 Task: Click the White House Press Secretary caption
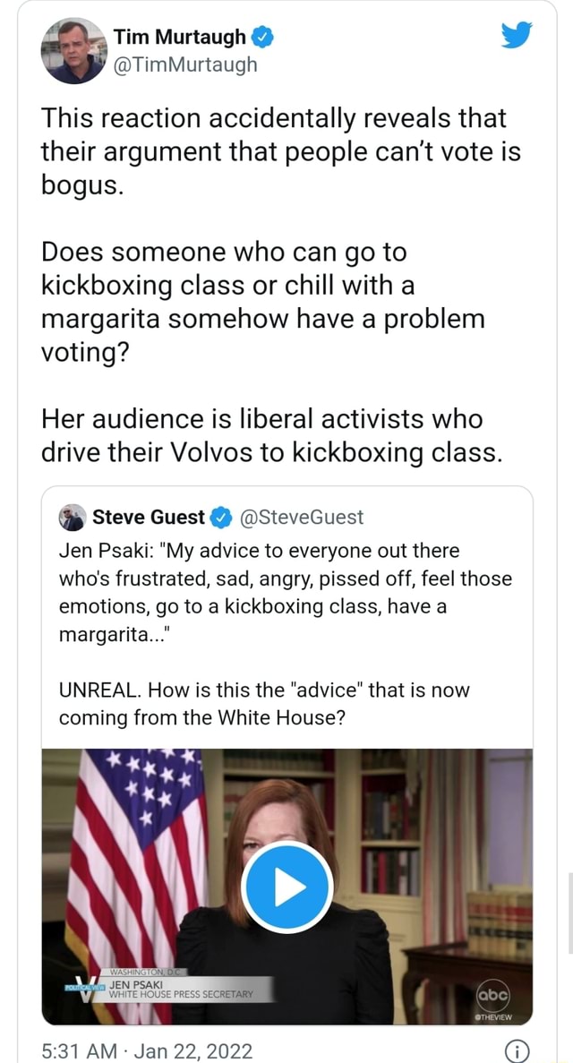pos(181,994)
